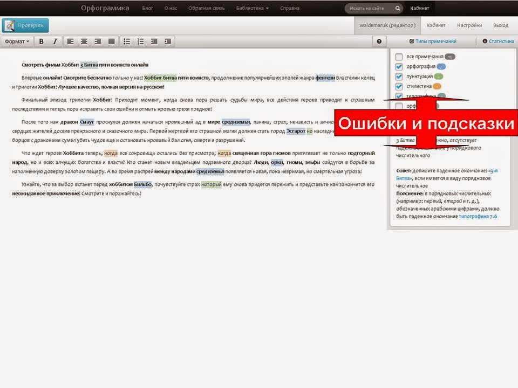Click the highlighted word "который"
This screenshot has width=518, height=388.
211,184
